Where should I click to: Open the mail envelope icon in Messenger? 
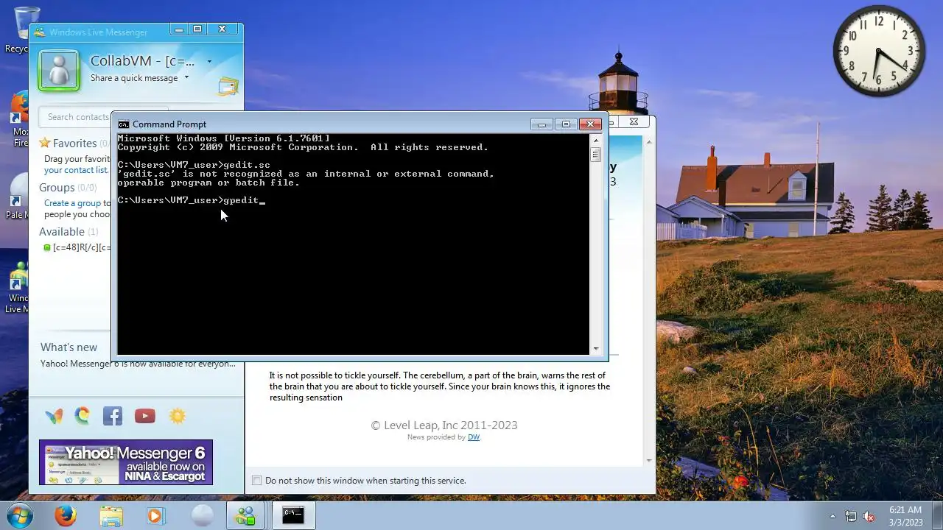(228, 86)
